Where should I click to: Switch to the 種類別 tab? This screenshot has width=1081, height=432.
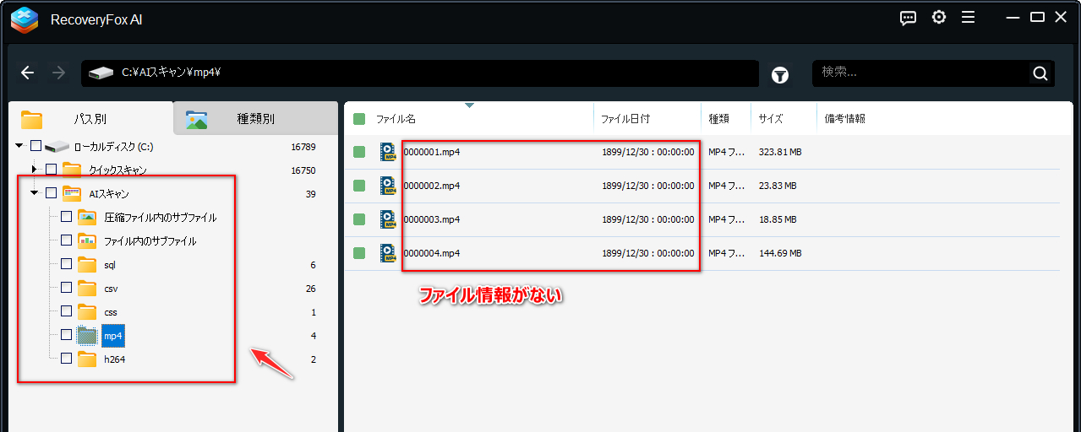pyautogui.click(x=255, y=119)
